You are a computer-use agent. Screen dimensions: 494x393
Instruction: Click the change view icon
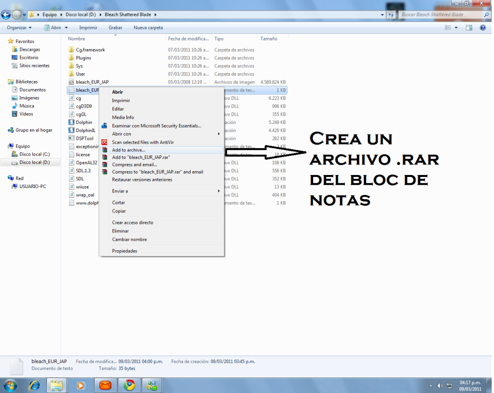(x=448, y=27)
